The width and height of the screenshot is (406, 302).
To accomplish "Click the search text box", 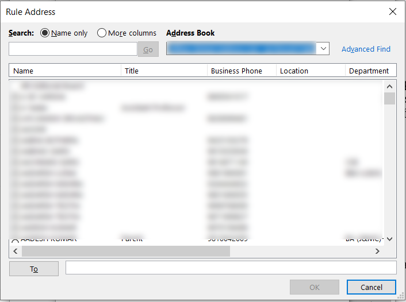I will pos(72,49).
